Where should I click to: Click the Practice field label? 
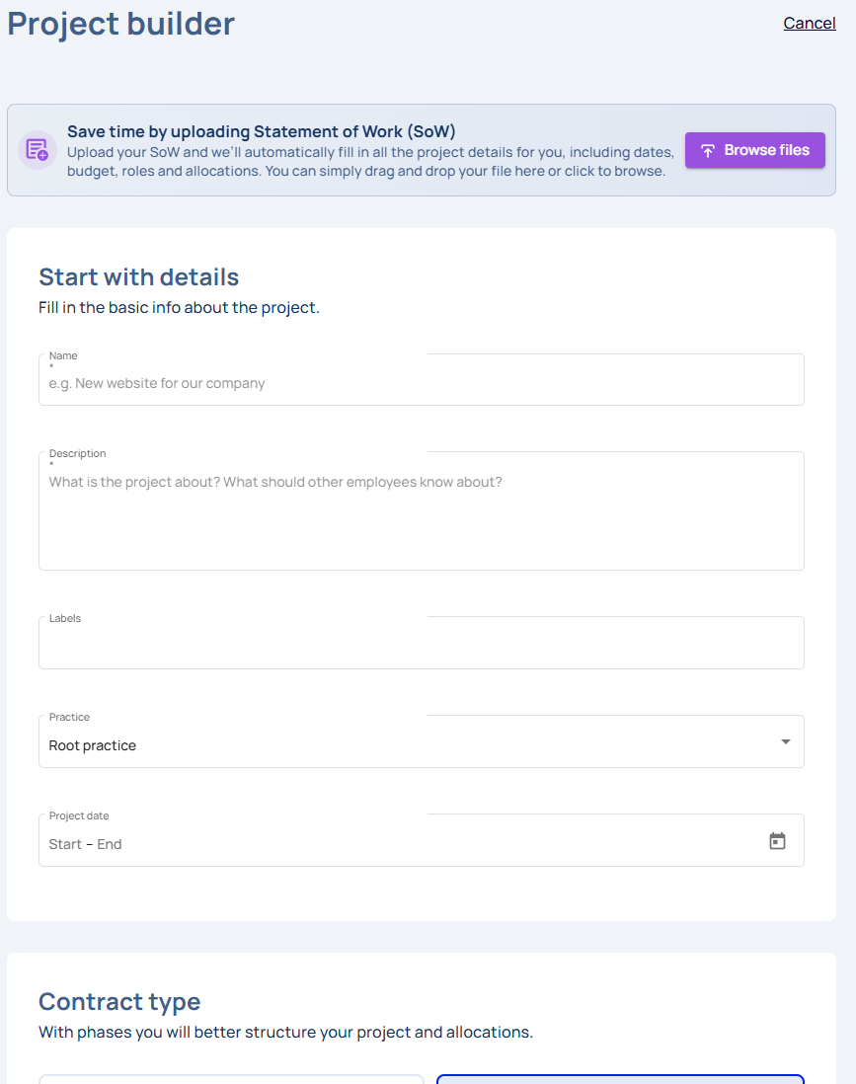pyautogui.click(x=69, y=717)
